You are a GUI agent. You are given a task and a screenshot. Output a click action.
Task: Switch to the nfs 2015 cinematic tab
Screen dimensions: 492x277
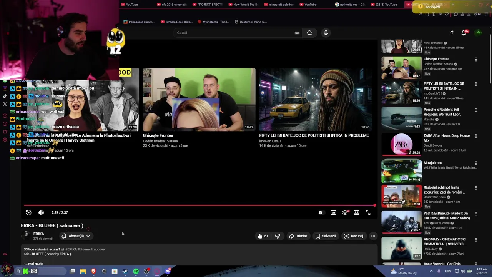pos(171,5)
